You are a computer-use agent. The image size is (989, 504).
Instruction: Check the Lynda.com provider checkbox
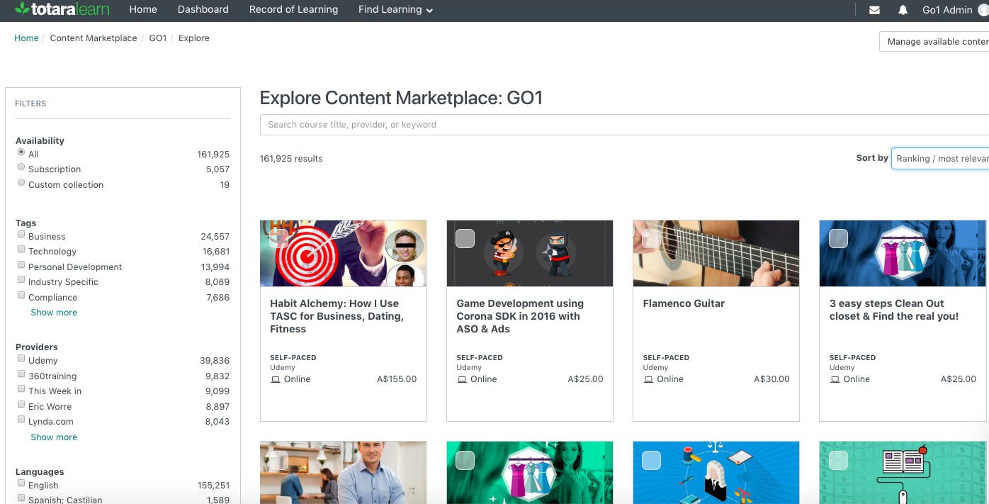pyautogui.click(x=21, y=420)
